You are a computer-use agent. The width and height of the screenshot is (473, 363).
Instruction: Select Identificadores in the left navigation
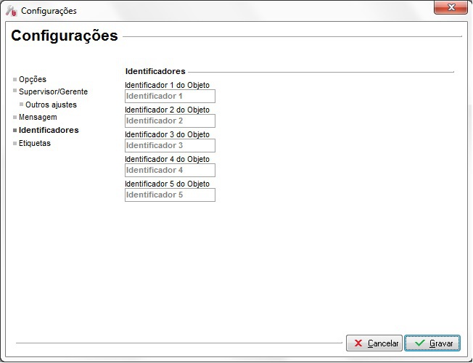tap(49, 130)
